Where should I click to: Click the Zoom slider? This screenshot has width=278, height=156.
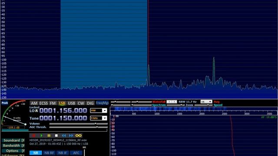point(175,105)
